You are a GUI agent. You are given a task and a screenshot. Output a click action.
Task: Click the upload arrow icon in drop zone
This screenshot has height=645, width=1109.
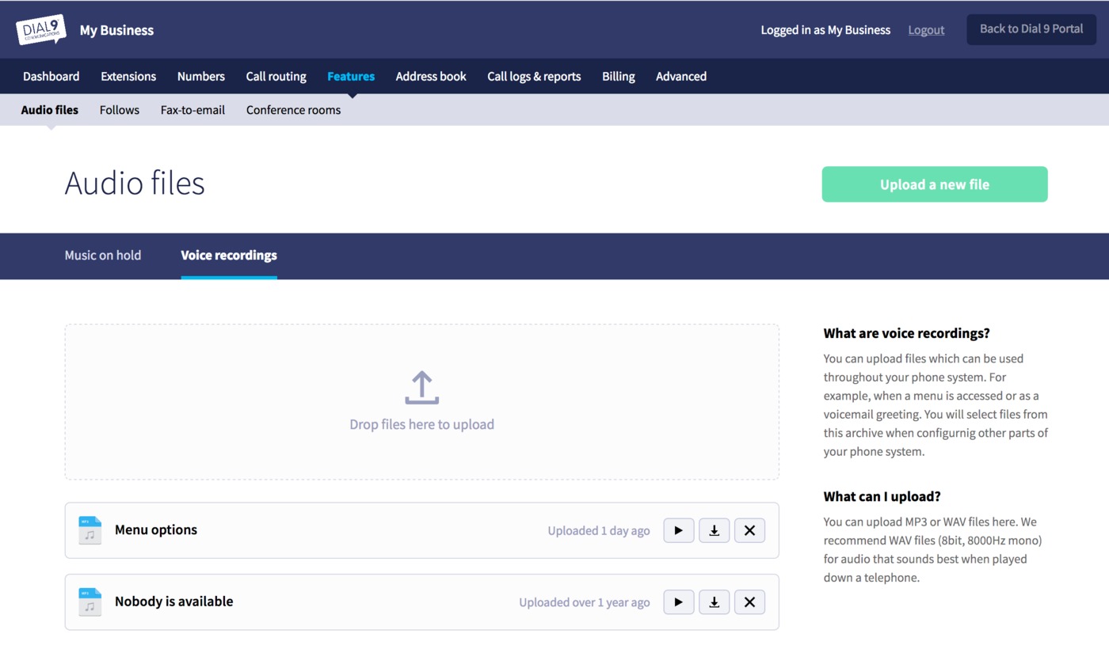[x=421, y=388]
